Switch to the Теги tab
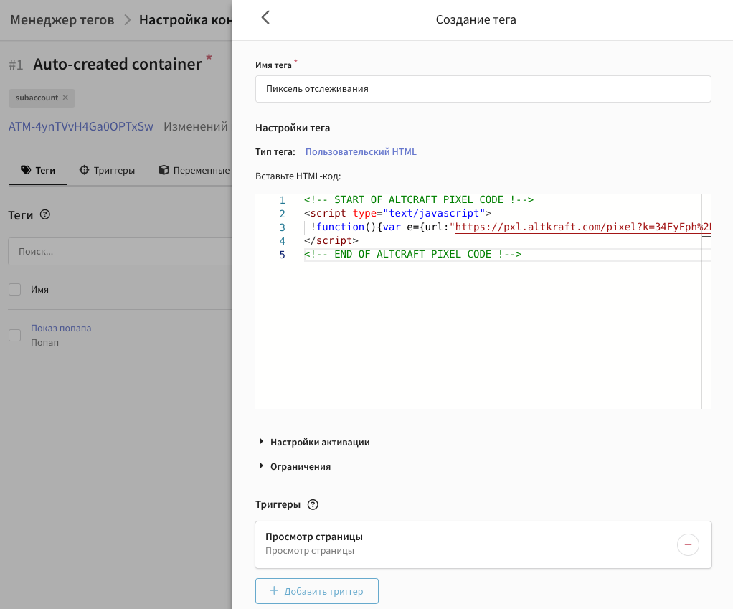The image size is (733, 609). [x=38, y=170]
